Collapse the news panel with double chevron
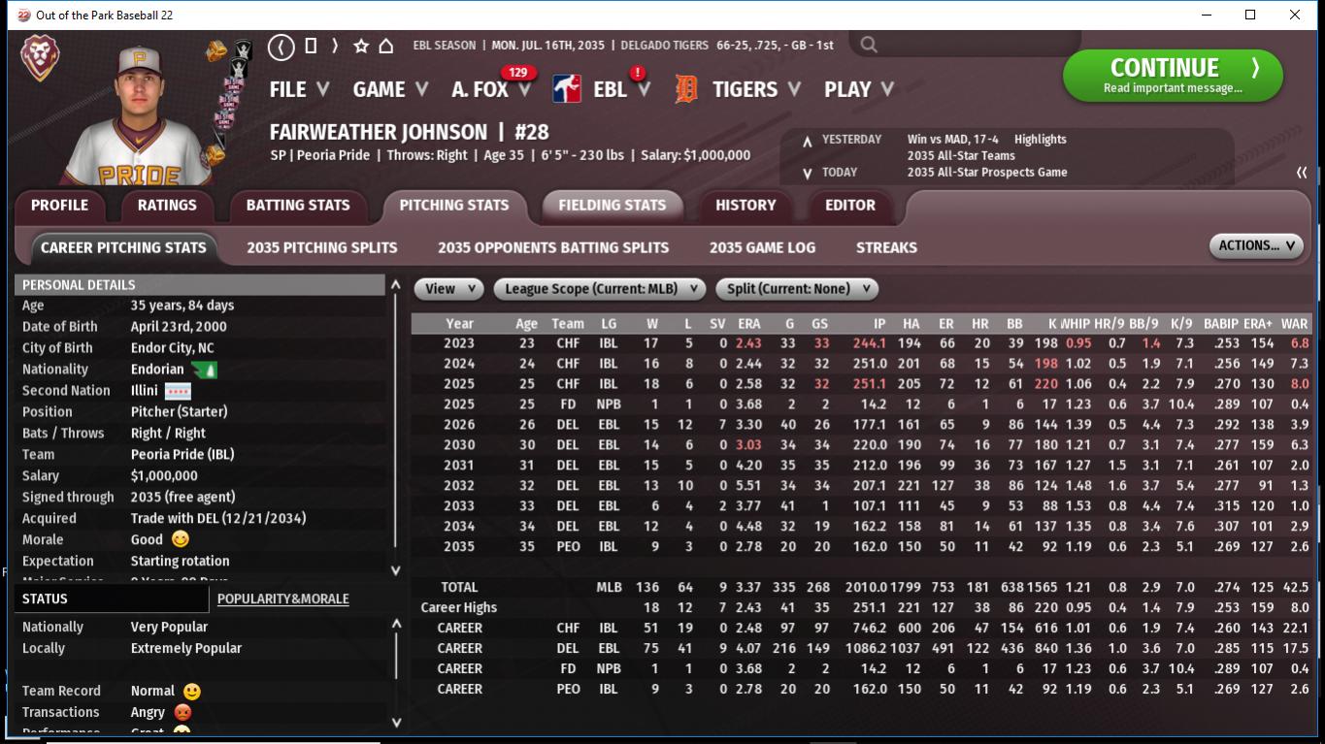Screen dimensions: 1325x744 (1302, 173)
